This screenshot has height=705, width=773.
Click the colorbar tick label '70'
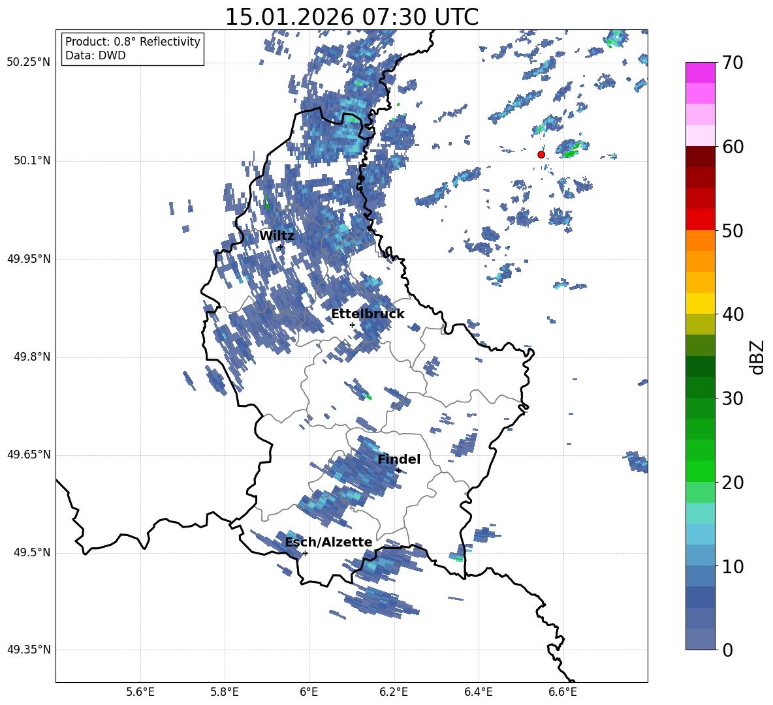click(x=733, y=63)
